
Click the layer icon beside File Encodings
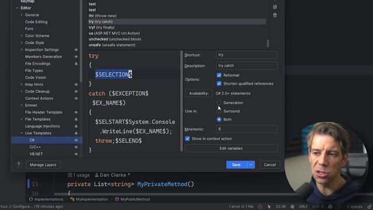coord(76,64)
